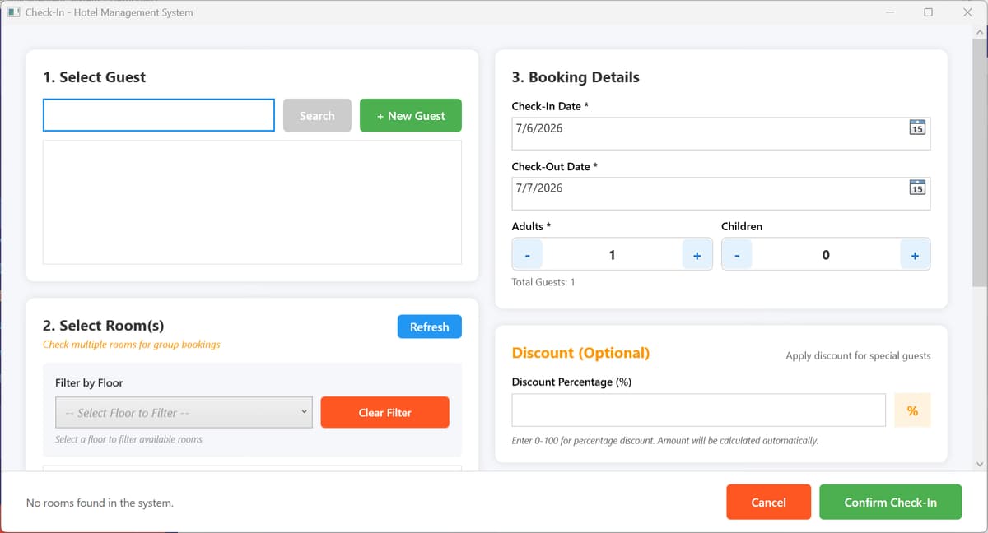Add a guest with + New Guest
This screenshot has height=533, width=988.
click(411, 115)
